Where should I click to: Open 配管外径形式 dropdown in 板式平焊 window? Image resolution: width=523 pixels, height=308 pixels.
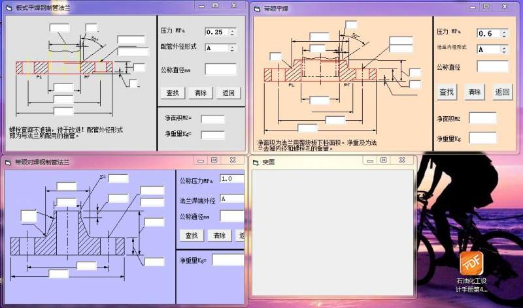[x=233, y=48]
